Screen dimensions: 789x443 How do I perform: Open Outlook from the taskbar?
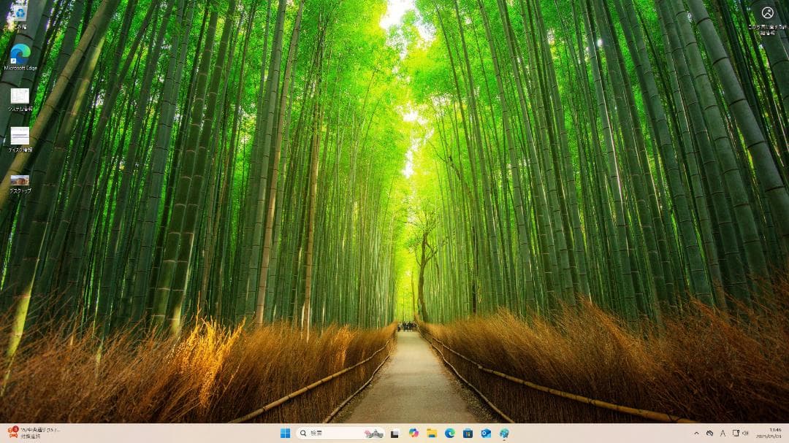pos(485,431)
